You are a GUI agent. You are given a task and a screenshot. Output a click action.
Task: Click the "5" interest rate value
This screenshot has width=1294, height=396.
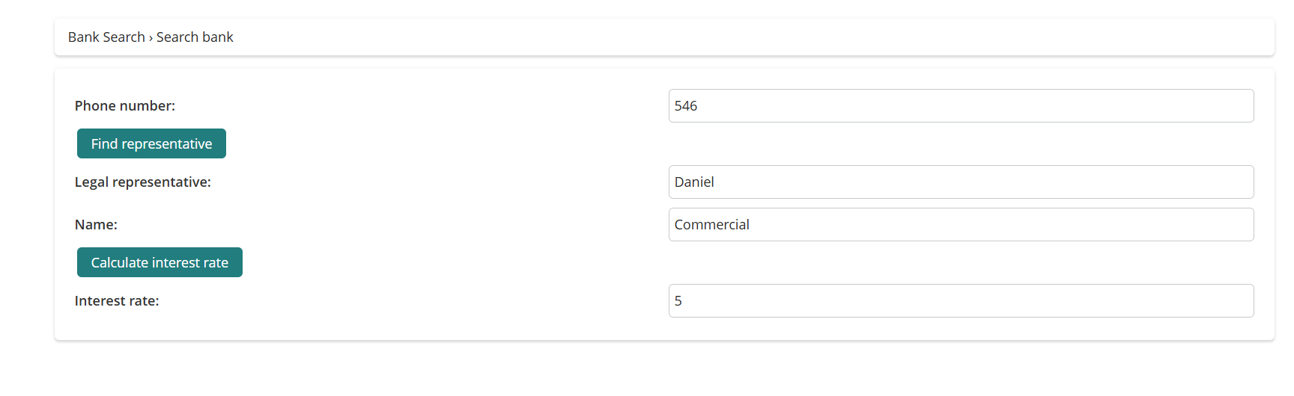click(x=678, y=301)
